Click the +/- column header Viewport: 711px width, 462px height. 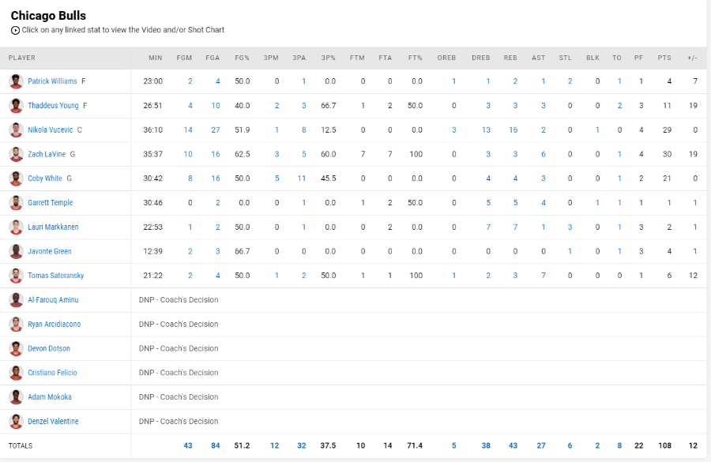692,58
